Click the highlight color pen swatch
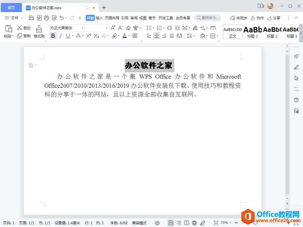The image size is (303, 227). coord(114,36)
